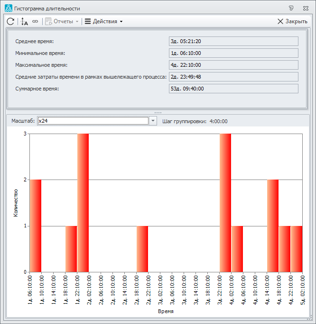The height and width of the screenshot is (324, 316).
Task: Click the app icon in the title bar
Action: 8,8
